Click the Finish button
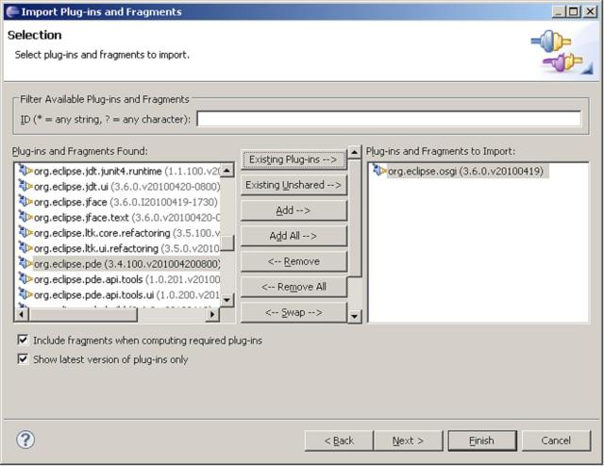 click(482, 441)
